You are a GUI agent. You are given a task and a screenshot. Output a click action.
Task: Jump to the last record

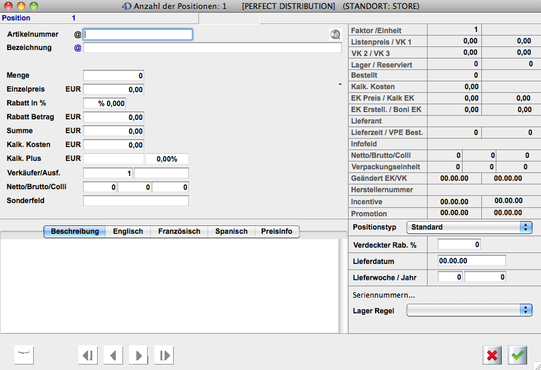[x=164, y=355]
